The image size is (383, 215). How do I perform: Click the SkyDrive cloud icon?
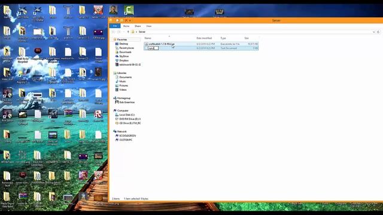(117, 56)
